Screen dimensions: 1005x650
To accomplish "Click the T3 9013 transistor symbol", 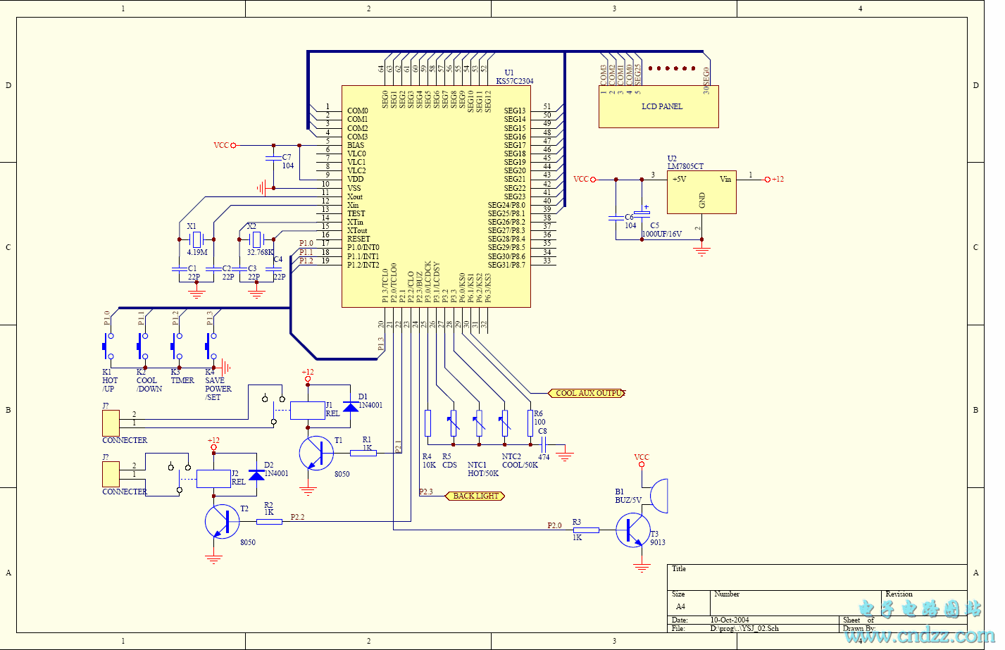I will coord(632,530).
